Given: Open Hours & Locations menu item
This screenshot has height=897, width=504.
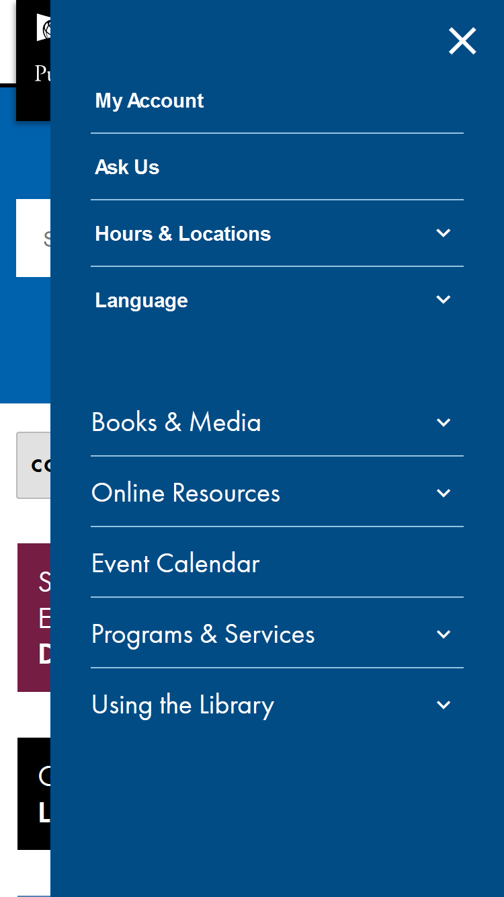Looking at the screenshot, I should [x=183, y=234].
